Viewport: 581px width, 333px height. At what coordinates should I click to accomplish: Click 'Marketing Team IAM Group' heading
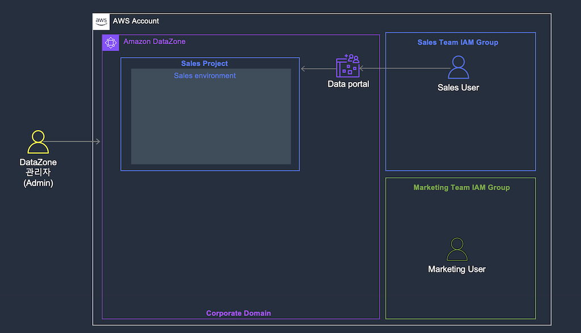pyautogui.click(x=462, y=187)
